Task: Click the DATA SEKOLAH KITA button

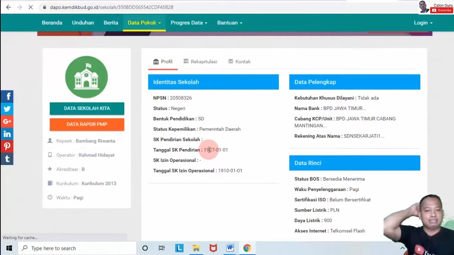Action: (87, 108)
